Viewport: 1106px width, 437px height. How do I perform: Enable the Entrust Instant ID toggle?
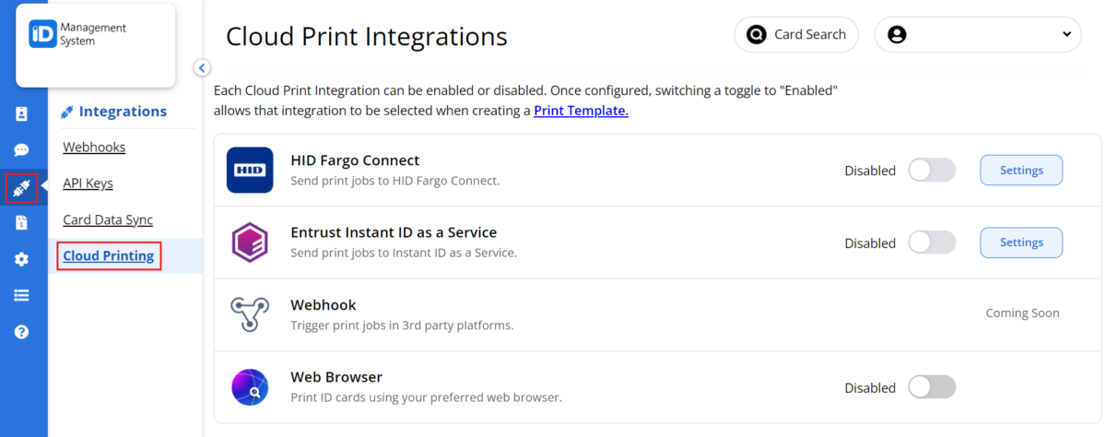click(x=932, y=242)
